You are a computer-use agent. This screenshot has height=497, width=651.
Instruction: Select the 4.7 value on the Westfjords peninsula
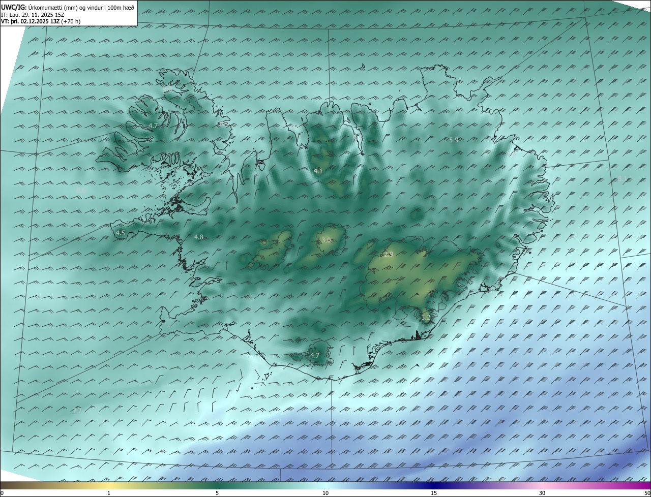click(x=153, y=126)
